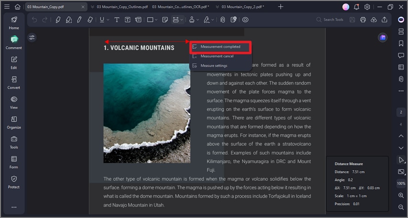Select the eraser tool
Viewport: 408px width, 218px height.
(x=90, y=20)
